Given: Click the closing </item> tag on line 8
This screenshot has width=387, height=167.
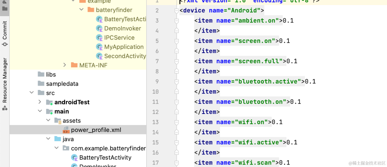Looking at the screenshot, I should (207, 71).
